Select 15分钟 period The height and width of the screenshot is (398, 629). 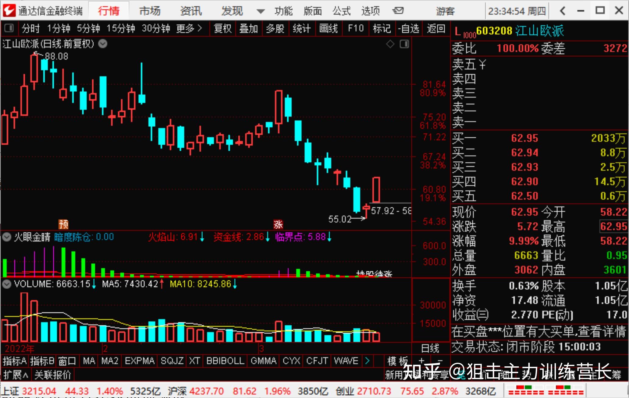(121, 28)
